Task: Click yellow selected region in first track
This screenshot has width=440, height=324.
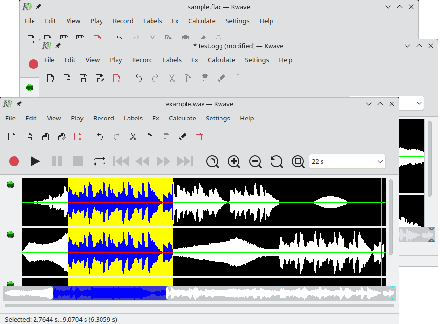Action: tap(120, 202)
